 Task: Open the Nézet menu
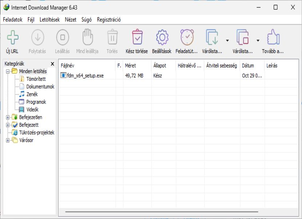[x=71, y=20]
